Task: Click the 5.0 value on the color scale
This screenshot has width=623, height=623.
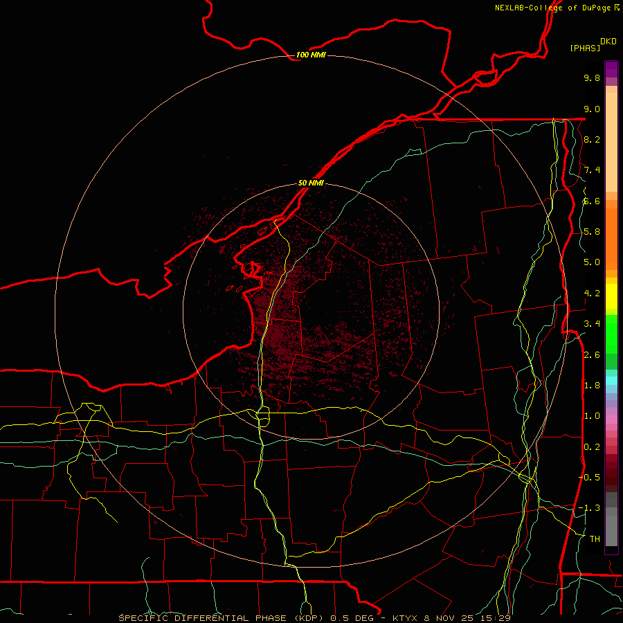Action: coord(592,262)
